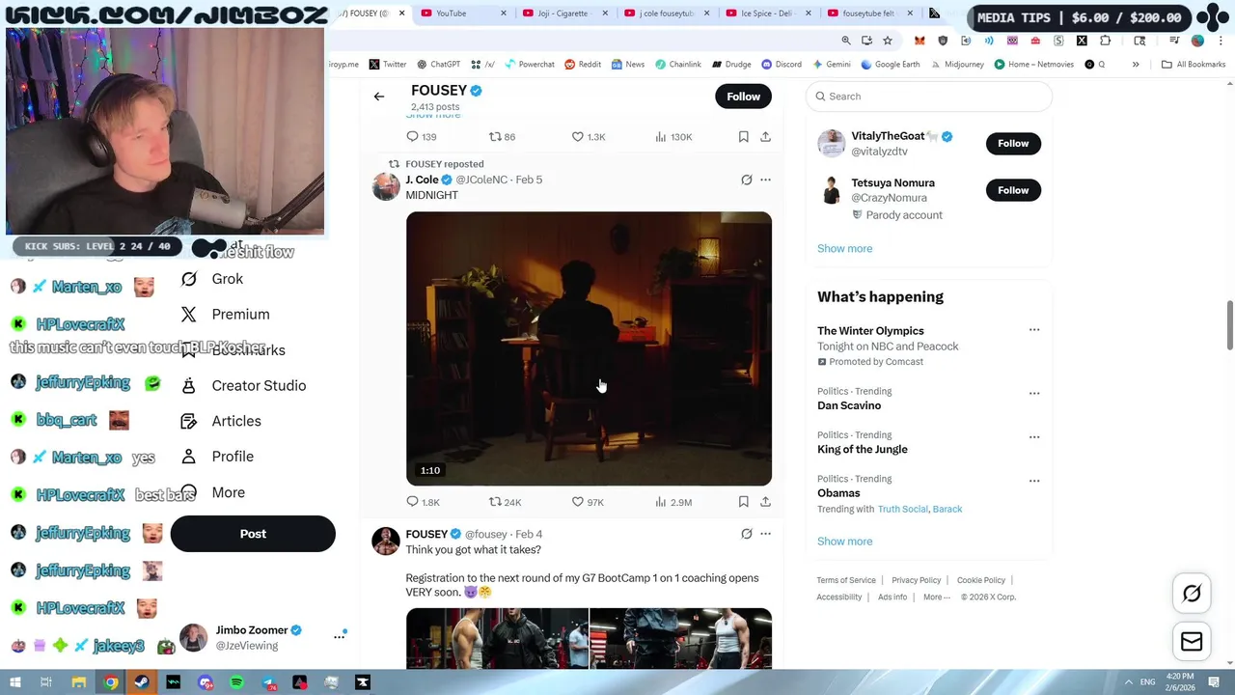The width and height of the screenshot is (1235, 695).
Task: Open the floating Messages envelope button
Action: (x=1192, y=642)
